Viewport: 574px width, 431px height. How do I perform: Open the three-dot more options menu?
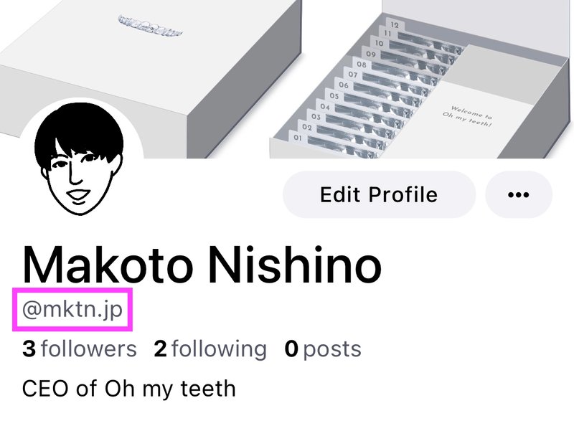[x=518, y=194]
